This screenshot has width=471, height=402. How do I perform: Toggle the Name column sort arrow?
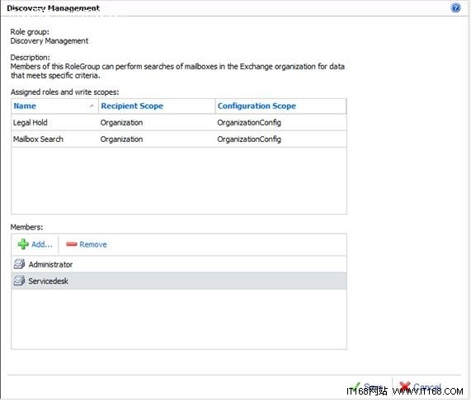(x=92, y=106)
